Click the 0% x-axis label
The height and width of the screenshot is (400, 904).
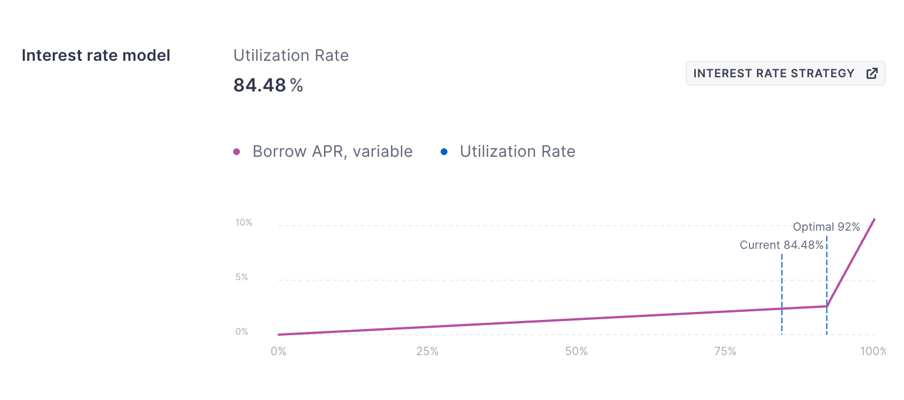coord(279,351)
